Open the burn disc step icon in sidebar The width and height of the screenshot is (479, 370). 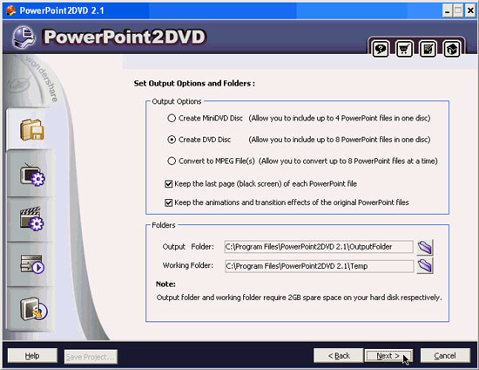[x=34, y=309]
